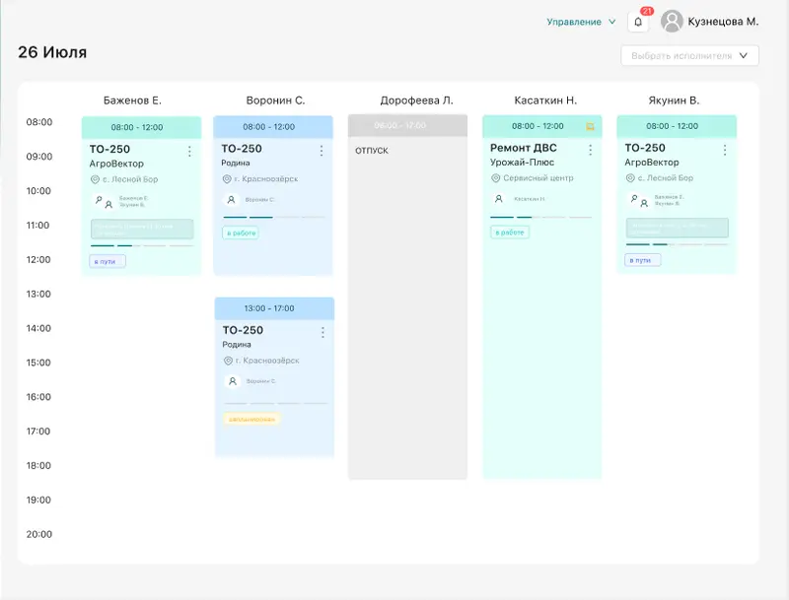
Task: Click the chevron arrow in executor selector
Action: pos(743,56)
